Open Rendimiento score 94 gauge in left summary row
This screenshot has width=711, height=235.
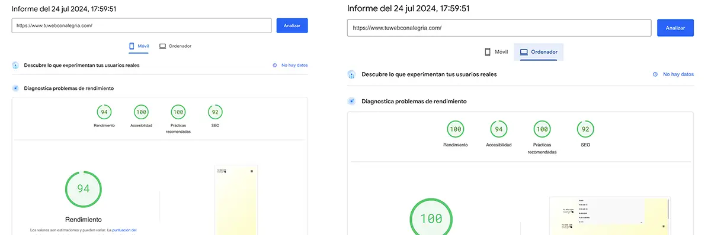pos(104,112)
